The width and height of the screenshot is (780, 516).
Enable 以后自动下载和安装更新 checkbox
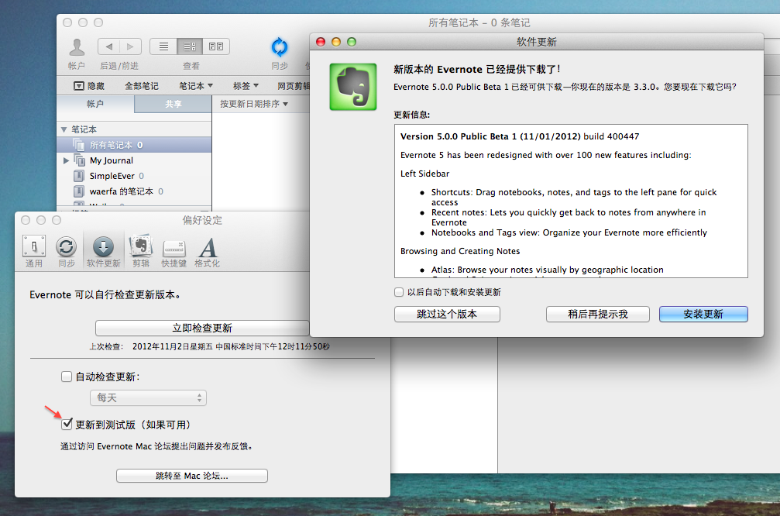point(398,292)
